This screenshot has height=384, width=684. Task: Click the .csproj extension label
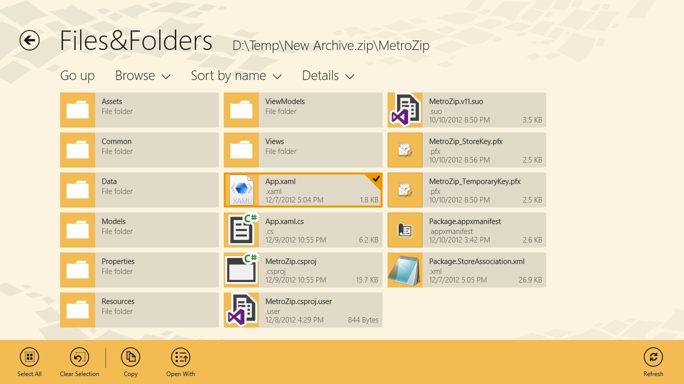tap(275, 271)
